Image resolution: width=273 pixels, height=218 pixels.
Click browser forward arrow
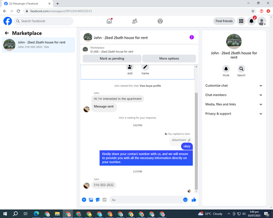click(11, 11)
